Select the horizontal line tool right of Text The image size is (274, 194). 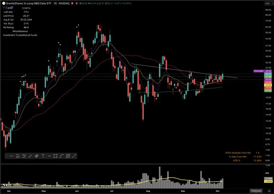coord(49,156)
